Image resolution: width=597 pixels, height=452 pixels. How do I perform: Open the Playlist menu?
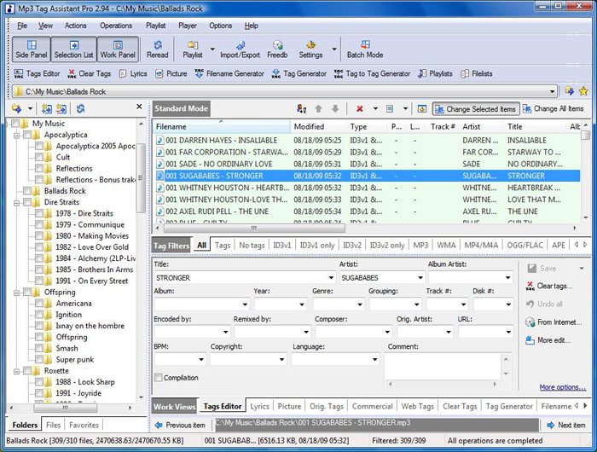pos(155,26)
